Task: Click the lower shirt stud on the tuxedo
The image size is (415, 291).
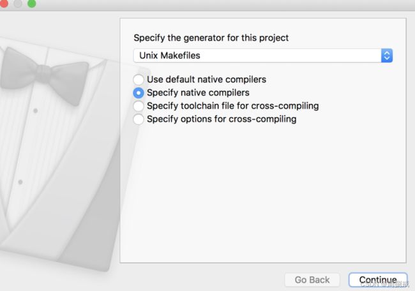Action: tap(20, 182)
